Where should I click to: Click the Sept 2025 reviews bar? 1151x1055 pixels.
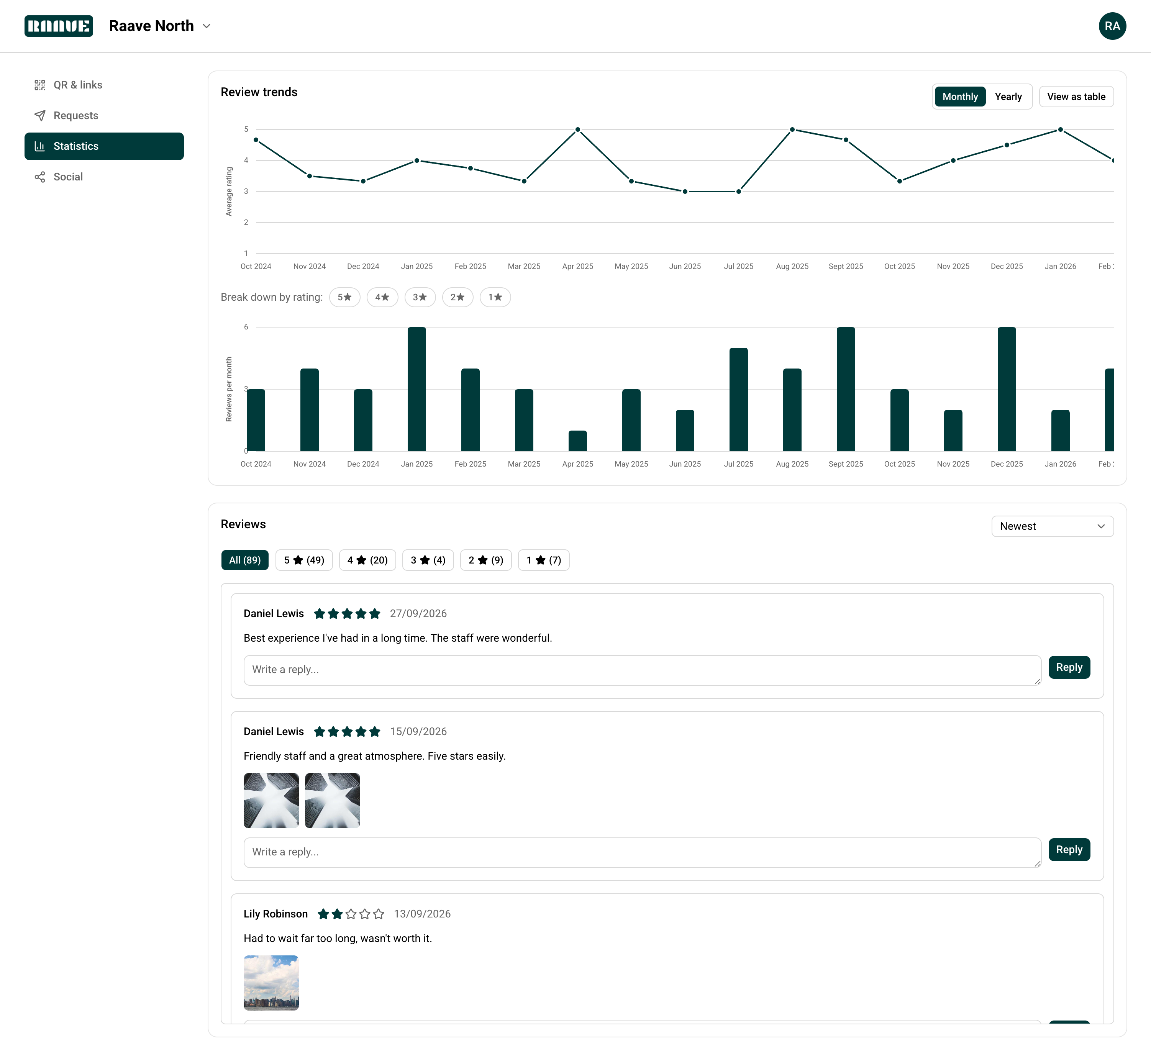click(846, 389)
